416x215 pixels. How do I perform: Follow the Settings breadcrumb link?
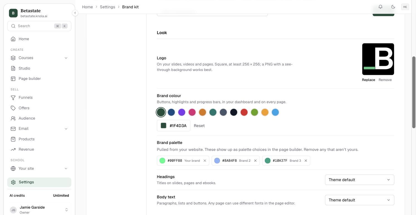pyautogui.click(x=107, y=7)
